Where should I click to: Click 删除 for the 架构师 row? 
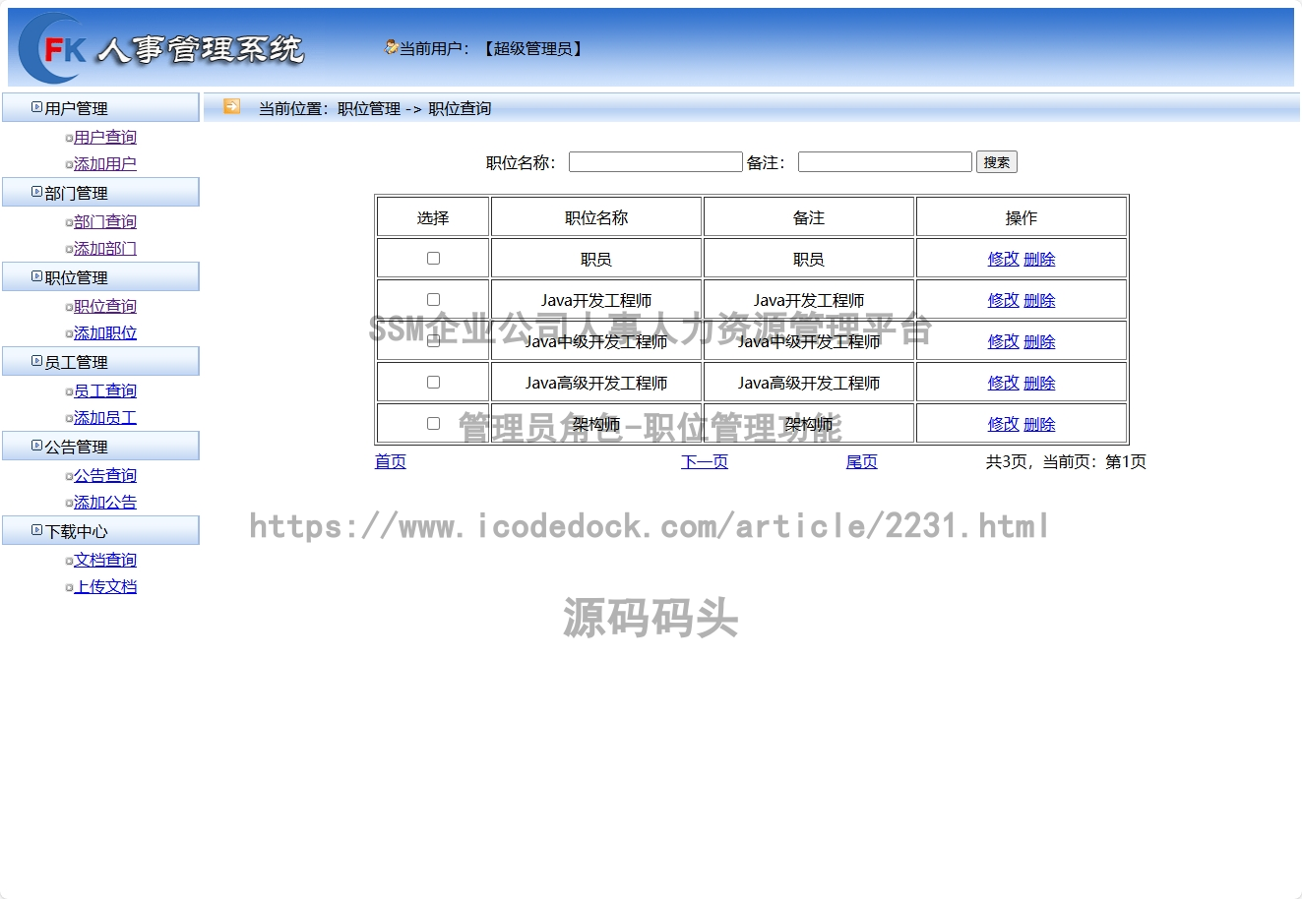(1039, 424)
